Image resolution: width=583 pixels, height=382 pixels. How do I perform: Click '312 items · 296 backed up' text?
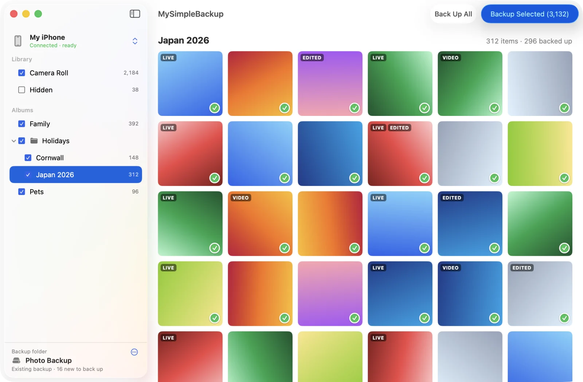pyautogui.click(x=529, y=41)
